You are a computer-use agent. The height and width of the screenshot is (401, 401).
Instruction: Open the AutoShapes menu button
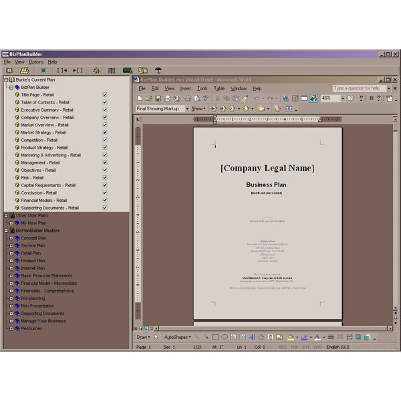(x=178, y=337)
